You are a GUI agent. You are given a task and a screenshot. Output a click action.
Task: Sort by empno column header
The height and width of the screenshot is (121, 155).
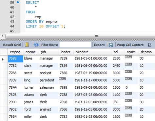click(15, 52)
